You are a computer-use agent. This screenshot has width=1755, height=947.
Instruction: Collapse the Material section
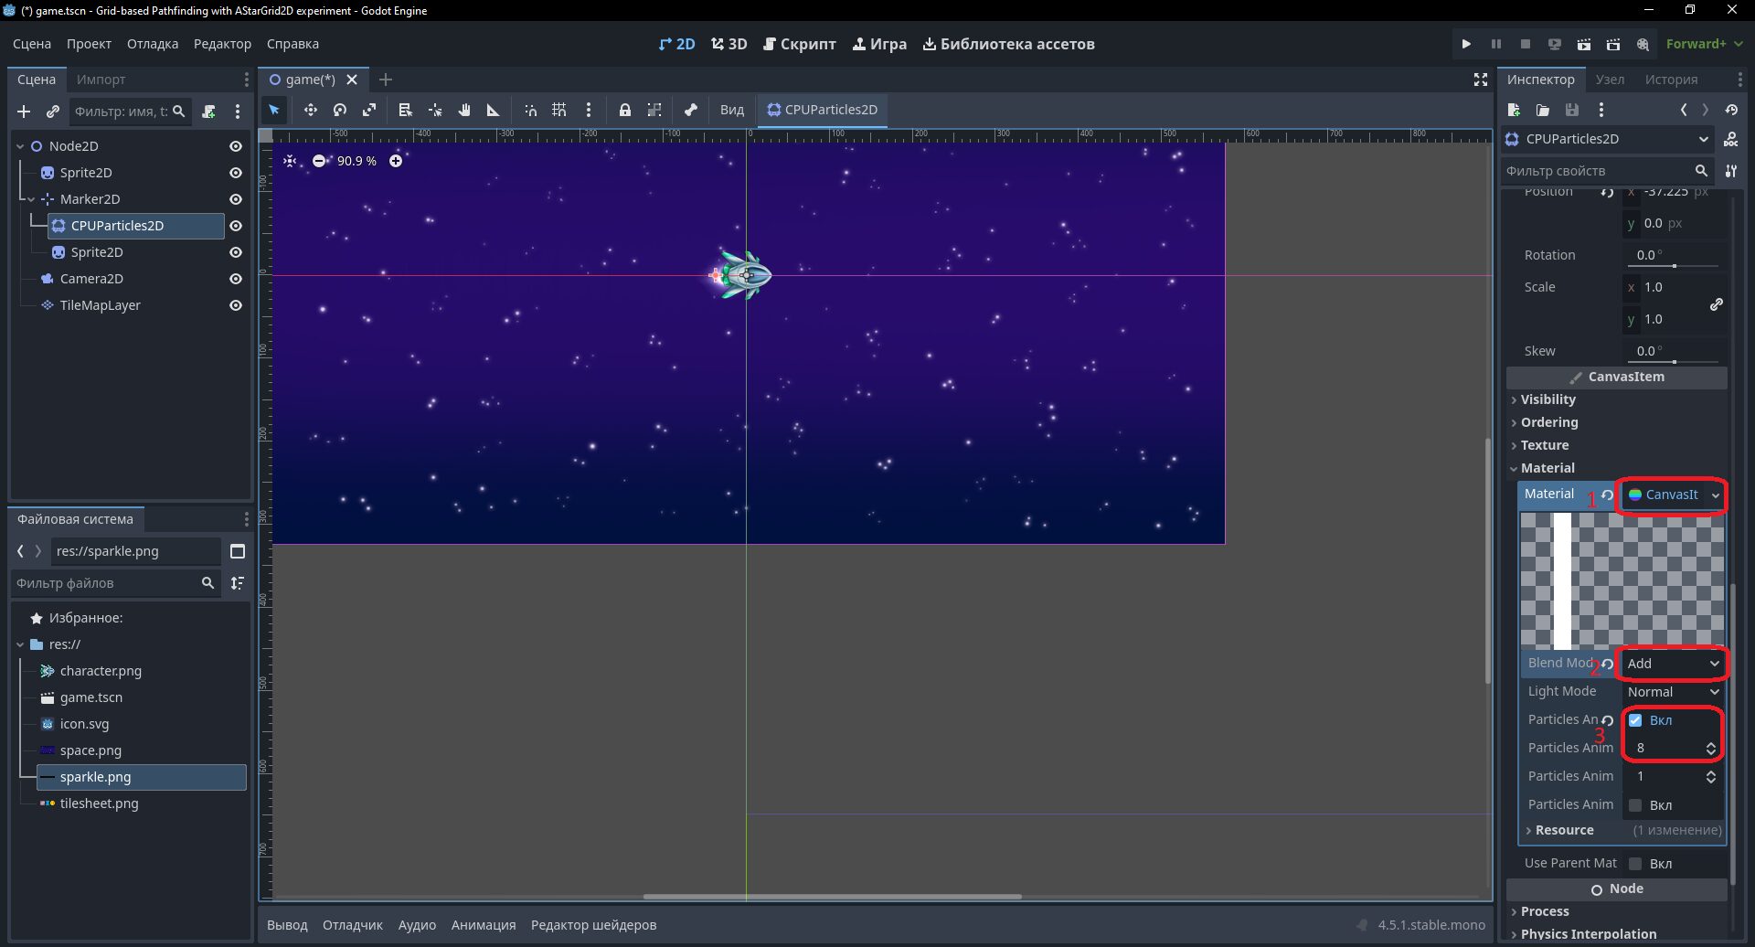pyautogui.click(x=1617, y=468)
